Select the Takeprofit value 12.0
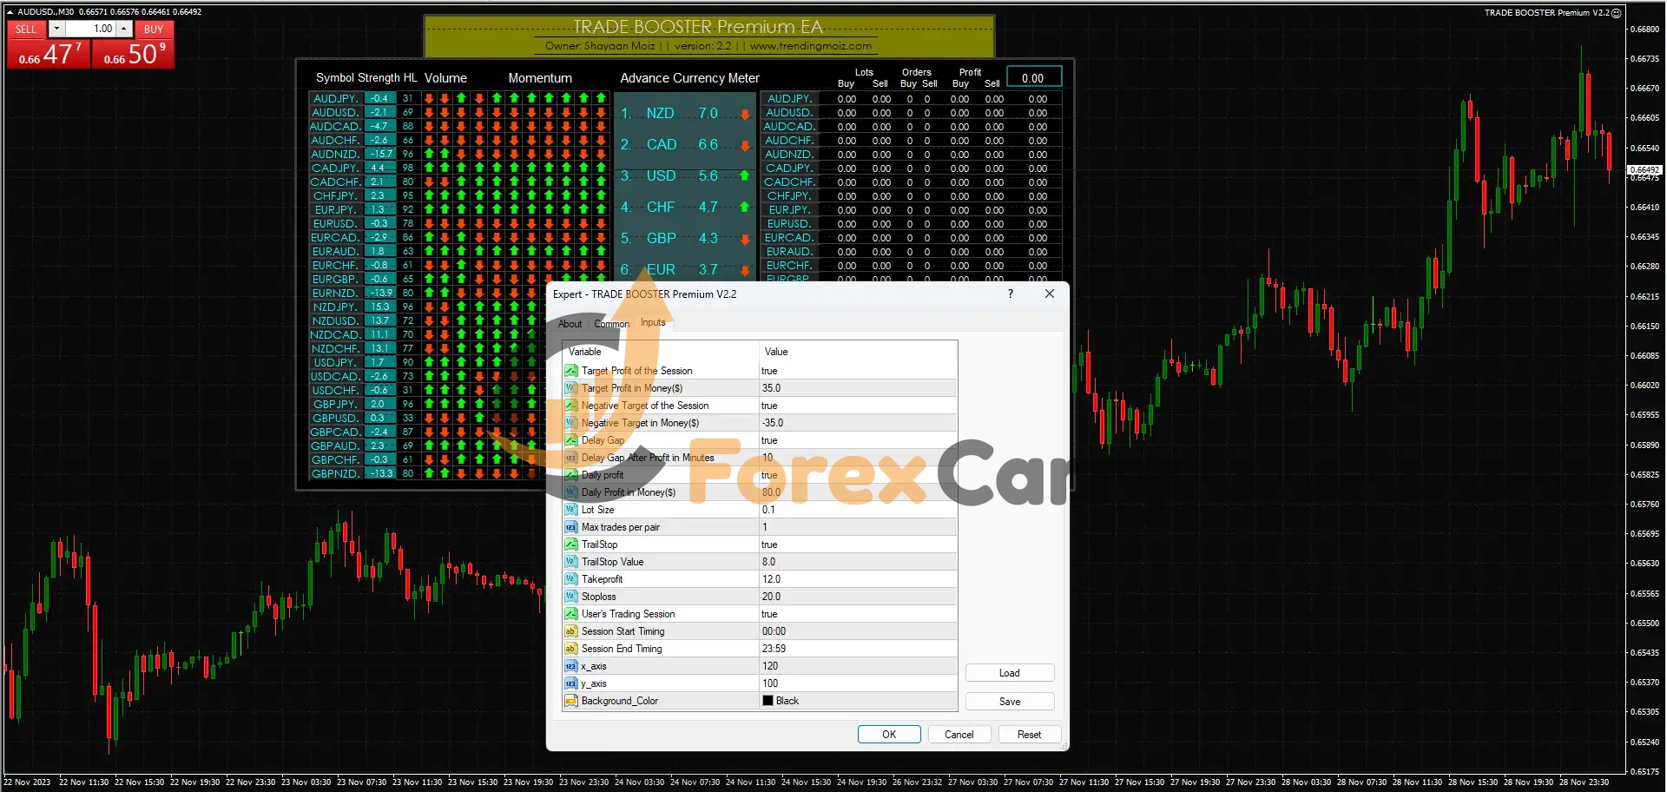This screenshot has height=792, width=1667. tap(858, 579)
